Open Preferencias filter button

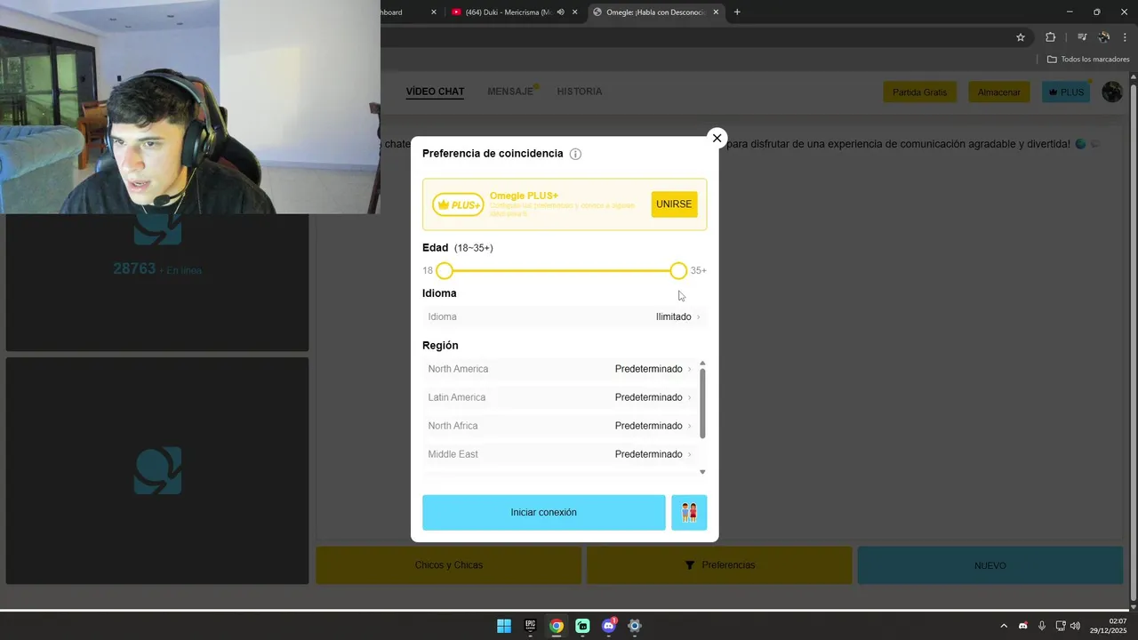tap(719, 565)
